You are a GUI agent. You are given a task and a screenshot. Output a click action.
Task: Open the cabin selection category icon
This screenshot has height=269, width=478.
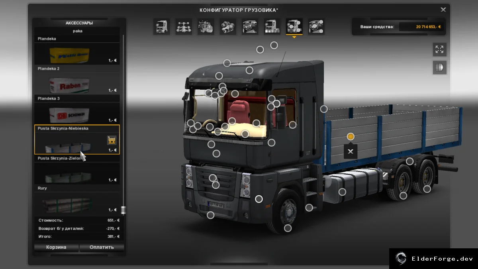click(x=162, y=27)
